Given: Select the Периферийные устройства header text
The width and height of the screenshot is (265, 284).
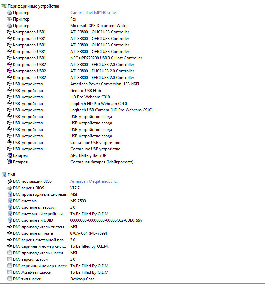Looking at the screenshot, I should point(33,6).
